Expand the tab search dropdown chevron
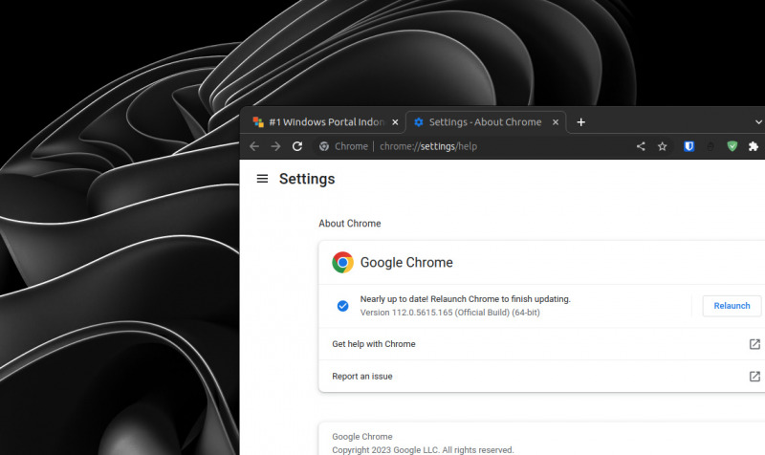Screen dimensions: 765x455 click(758, 122)
